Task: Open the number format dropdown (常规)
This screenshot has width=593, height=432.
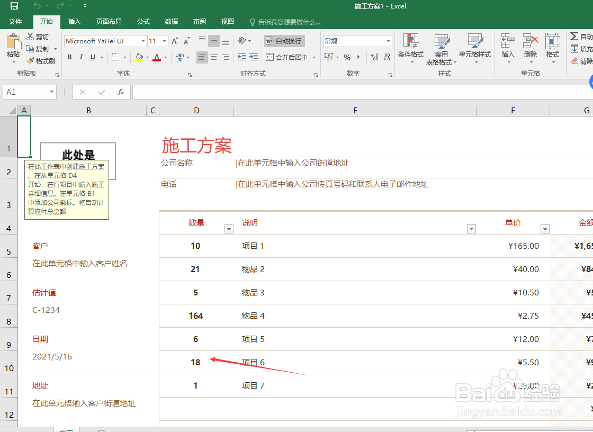Action: coord(388,41)
